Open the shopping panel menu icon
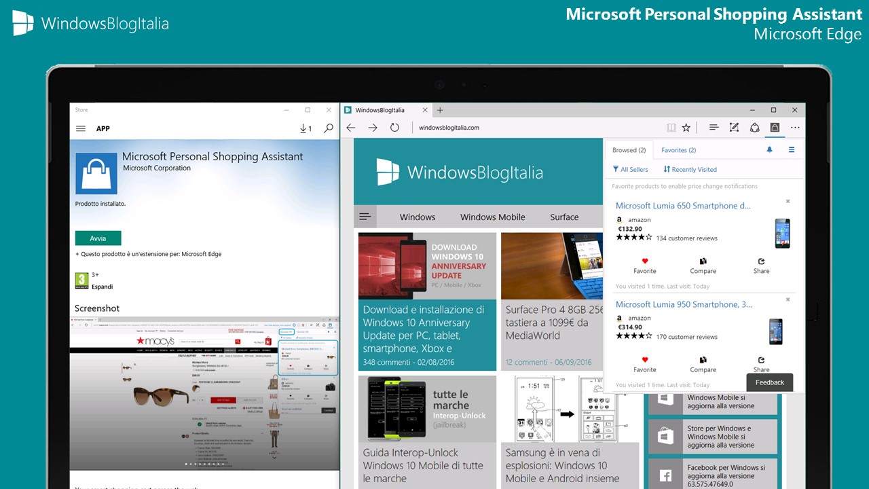The image size is (869, 489). (792, 150)
